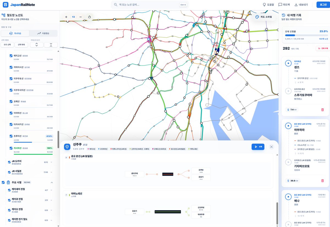Uncheck the 이이야마선 line checkbox
This screenshot has height=227, width=330.
click(x=11, y=113)
